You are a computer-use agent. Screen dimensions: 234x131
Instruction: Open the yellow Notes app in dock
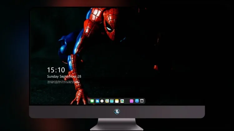coord(117,101)
